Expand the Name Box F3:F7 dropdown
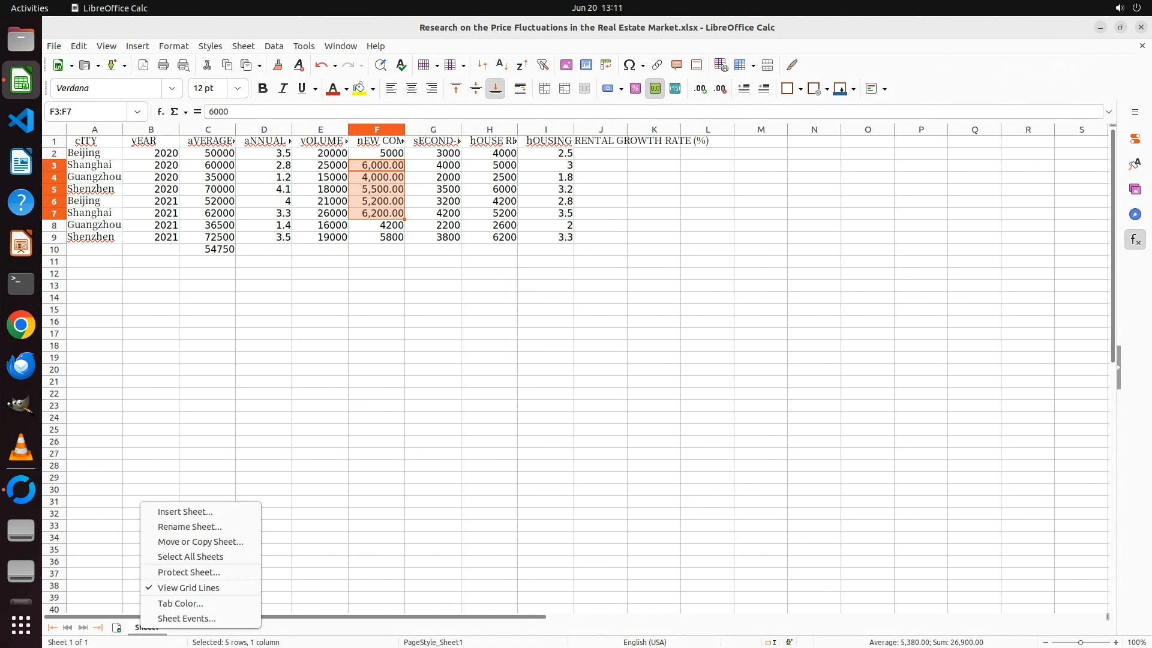 click(137, 112)
